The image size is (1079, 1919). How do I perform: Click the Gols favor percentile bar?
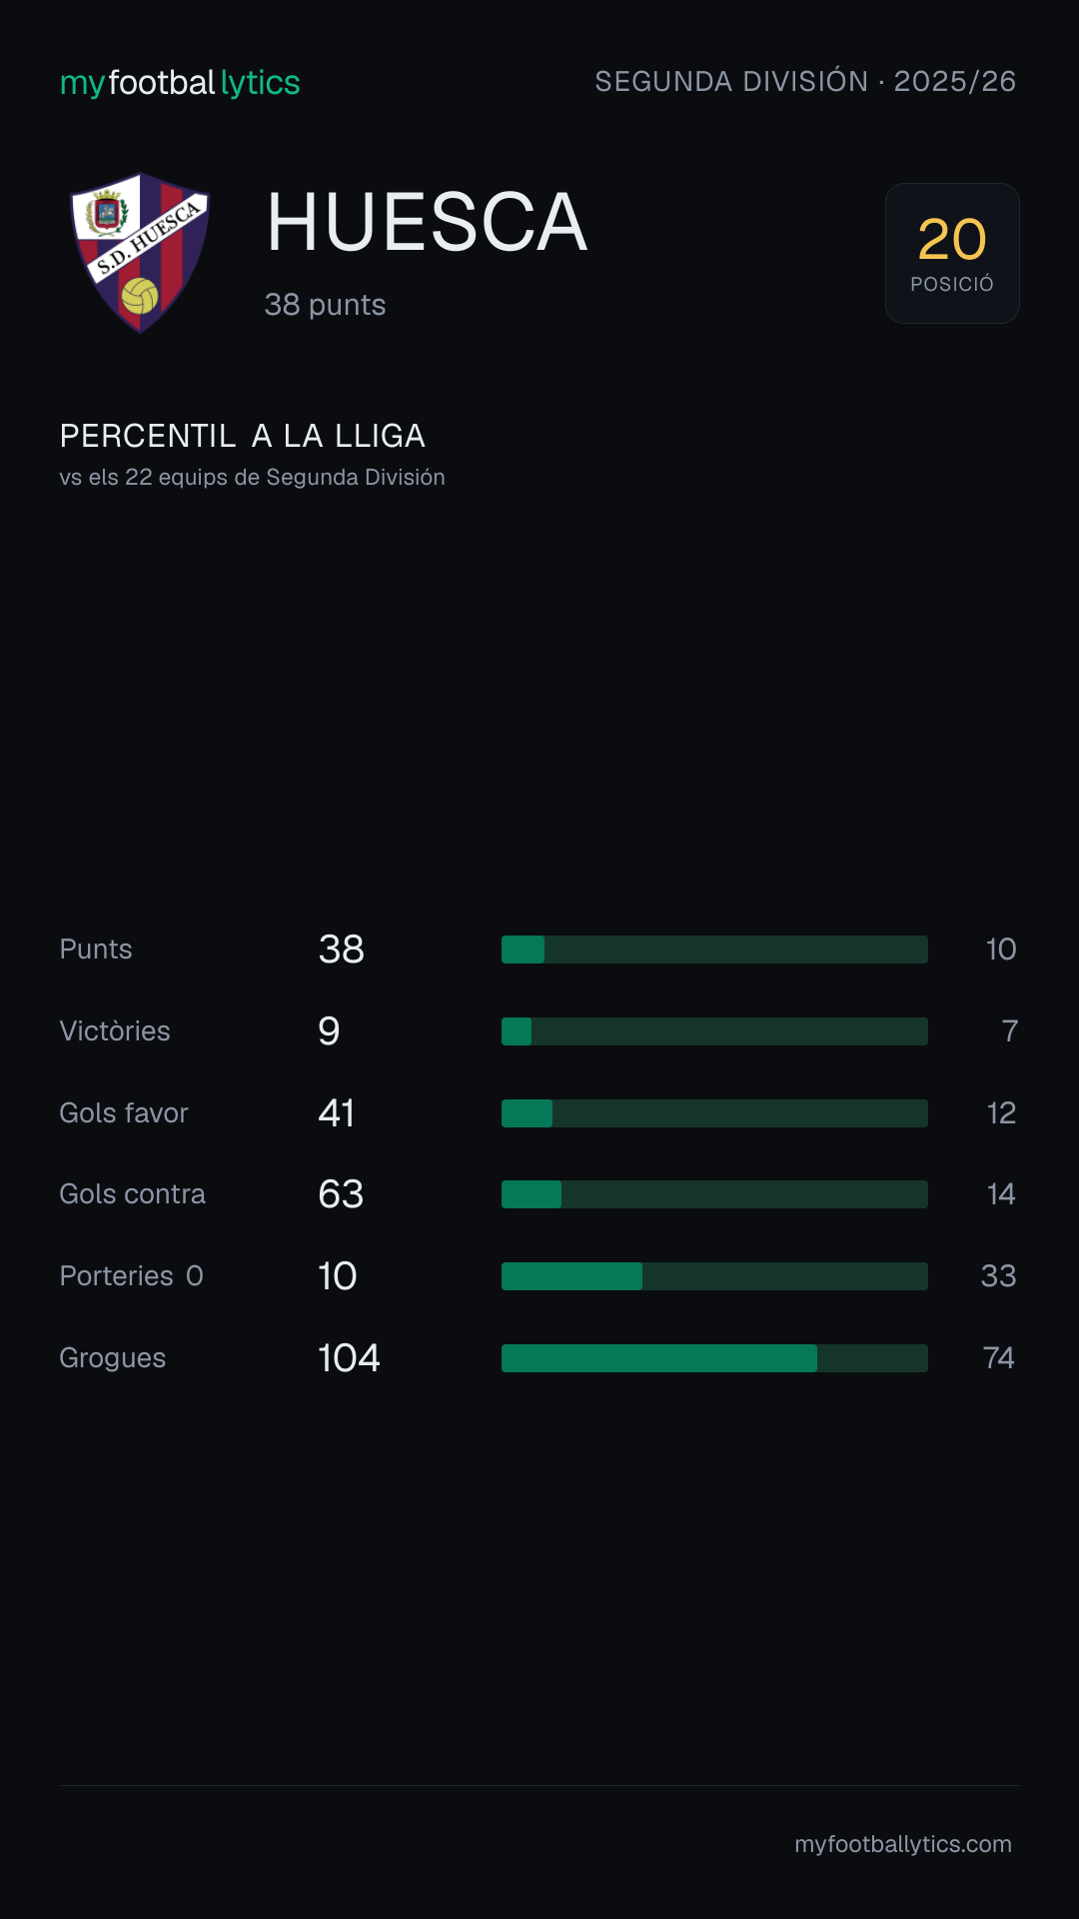tap(714, 1113)
